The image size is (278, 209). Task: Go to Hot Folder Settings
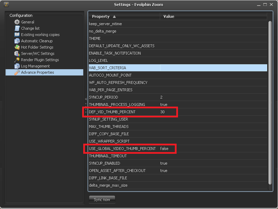(37, 47)
